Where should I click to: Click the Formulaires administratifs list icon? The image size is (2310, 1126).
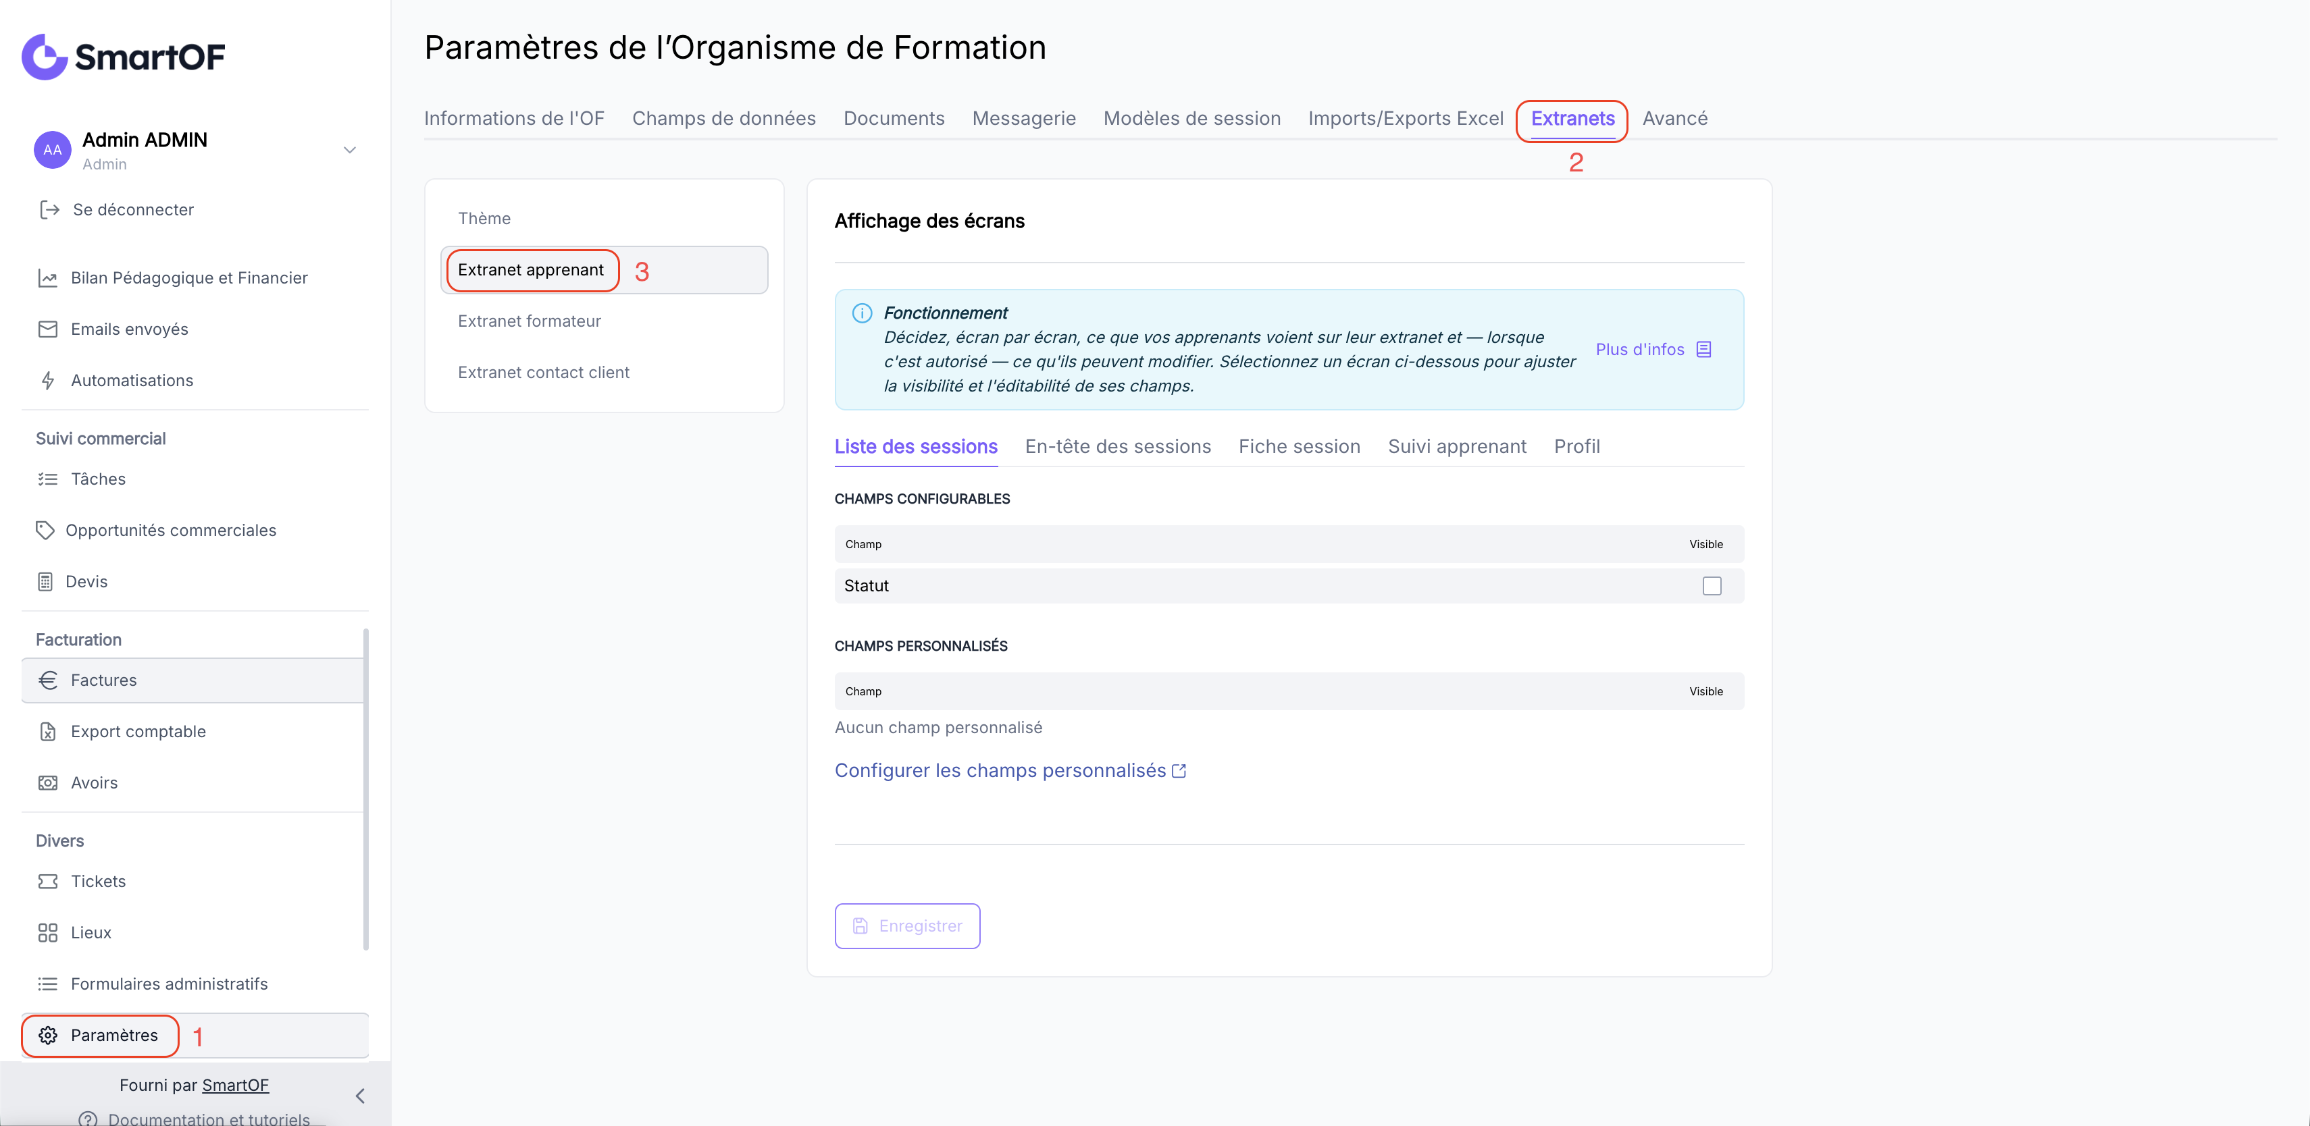click(x=47, y=984)
